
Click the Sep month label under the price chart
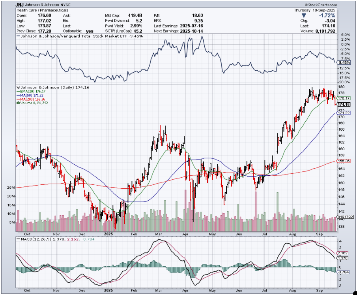[320, 234]
